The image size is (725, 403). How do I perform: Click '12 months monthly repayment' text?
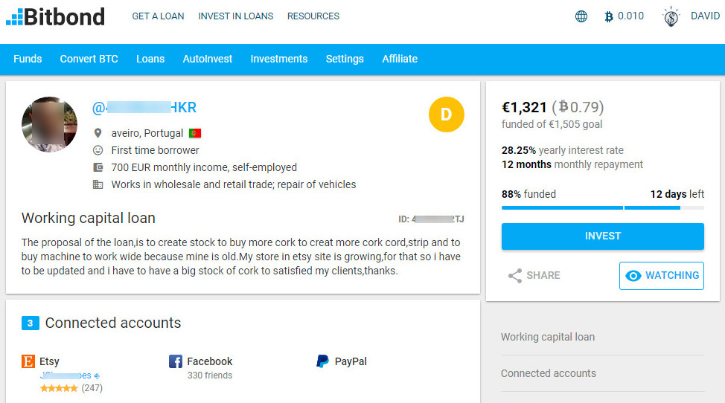(x=572, y=165)
